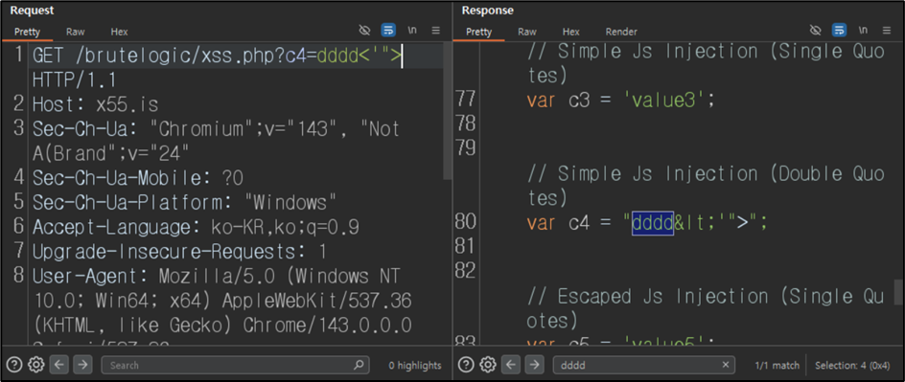Viewport: 905px width, 382px height.
Task: Open the Render tab in Response
Action: coord(621,32)
